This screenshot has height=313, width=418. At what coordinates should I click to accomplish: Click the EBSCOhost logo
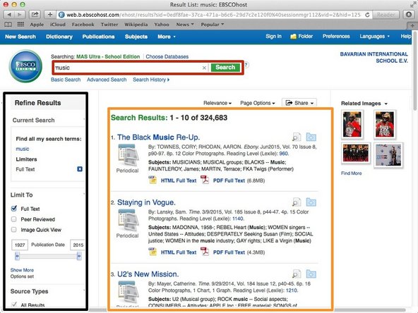25,66
